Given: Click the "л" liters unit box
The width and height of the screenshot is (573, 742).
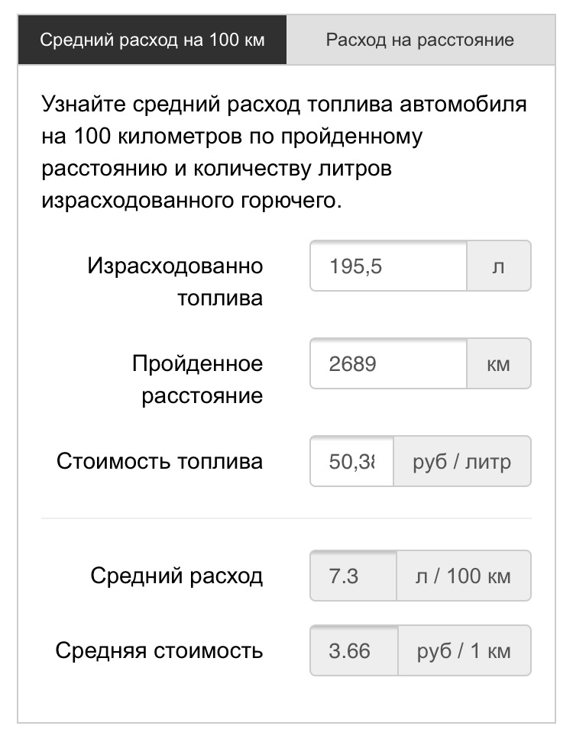Looking at the screenshot, I should coord(498,266).
